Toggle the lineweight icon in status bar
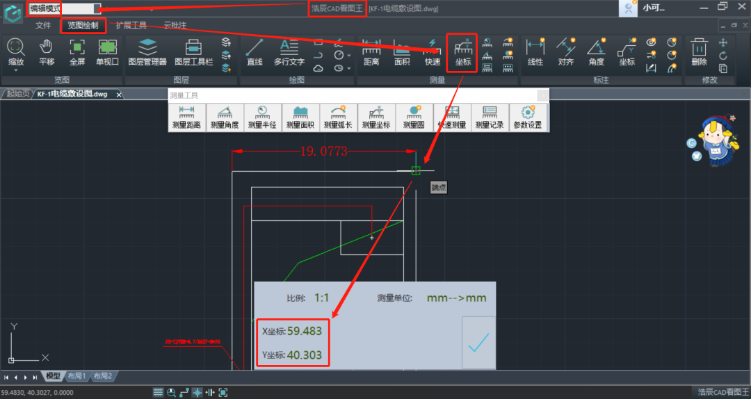This screenshot has width=751, height=399. [x=210, y=392]
